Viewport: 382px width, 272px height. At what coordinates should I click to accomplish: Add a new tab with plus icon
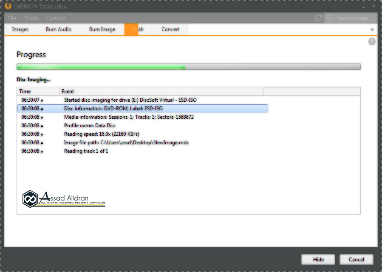click(372, 29)
